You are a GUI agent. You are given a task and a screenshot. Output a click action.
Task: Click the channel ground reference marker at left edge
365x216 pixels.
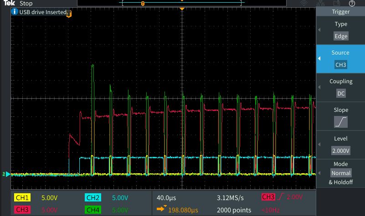pos(6,174)
